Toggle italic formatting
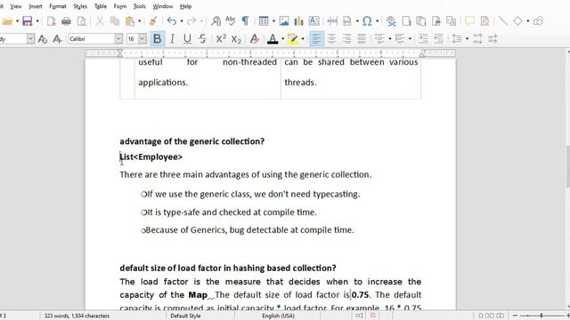Screen dimensions: 570x320 click(172, 39)
